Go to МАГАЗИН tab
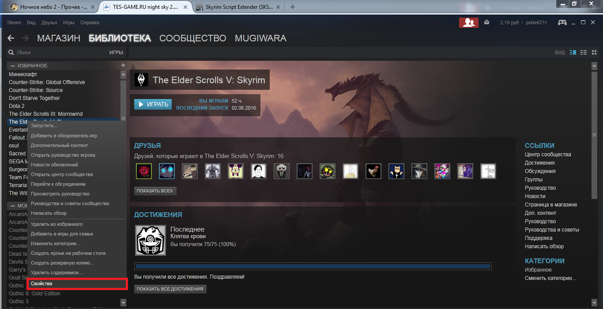Viewport: 603px width, 309px height. (59, 38)
